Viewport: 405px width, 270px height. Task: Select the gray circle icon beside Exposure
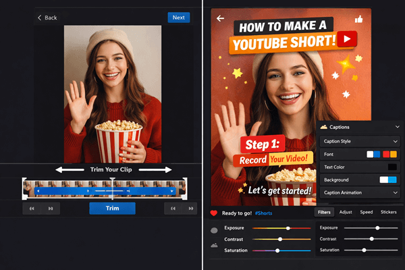214,230
